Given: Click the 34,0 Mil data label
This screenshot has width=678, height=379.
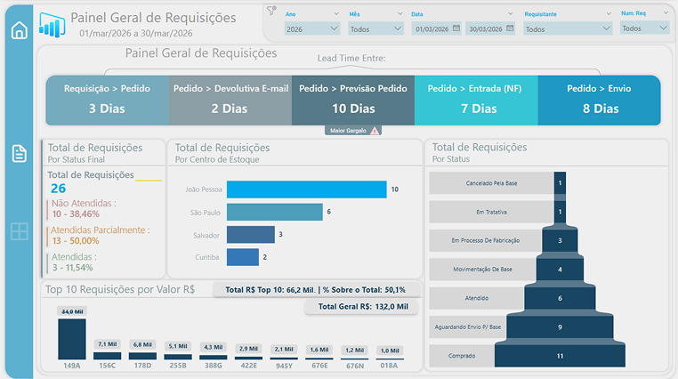Looking at the screenshot, I should (x=72, y=311).
